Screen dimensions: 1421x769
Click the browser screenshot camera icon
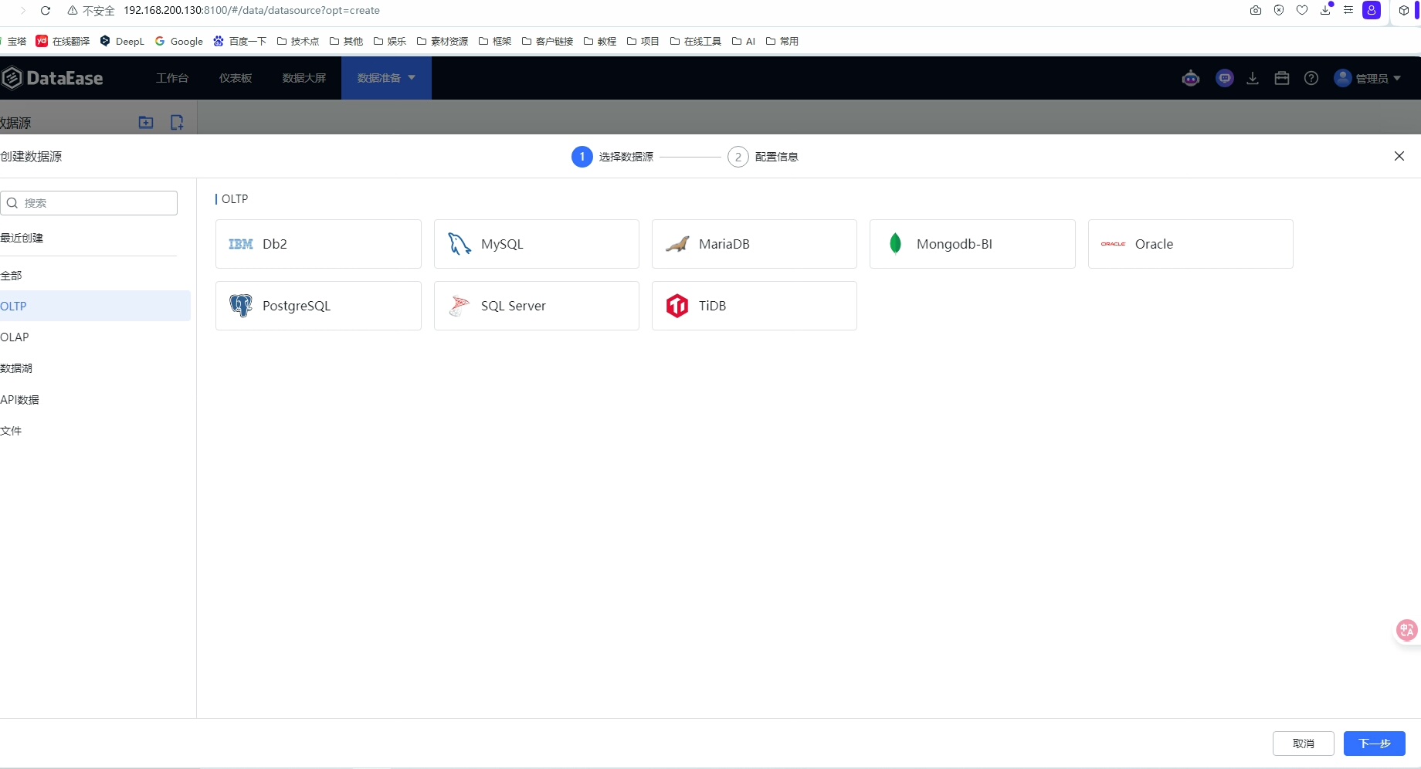(x=1256, y=11)
